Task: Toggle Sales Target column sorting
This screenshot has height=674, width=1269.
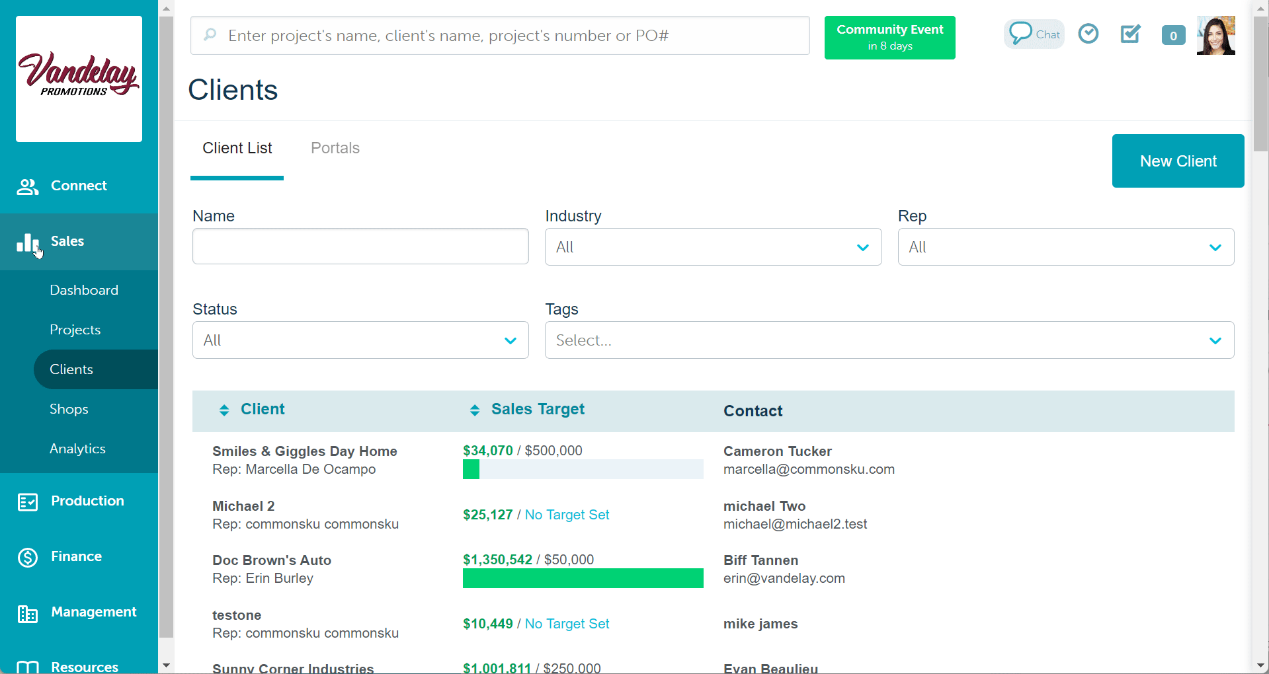Action: (x=475, y=410)
